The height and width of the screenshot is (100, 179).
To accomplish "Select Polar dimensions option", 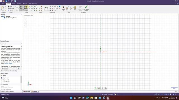I will tap(6, 89).
